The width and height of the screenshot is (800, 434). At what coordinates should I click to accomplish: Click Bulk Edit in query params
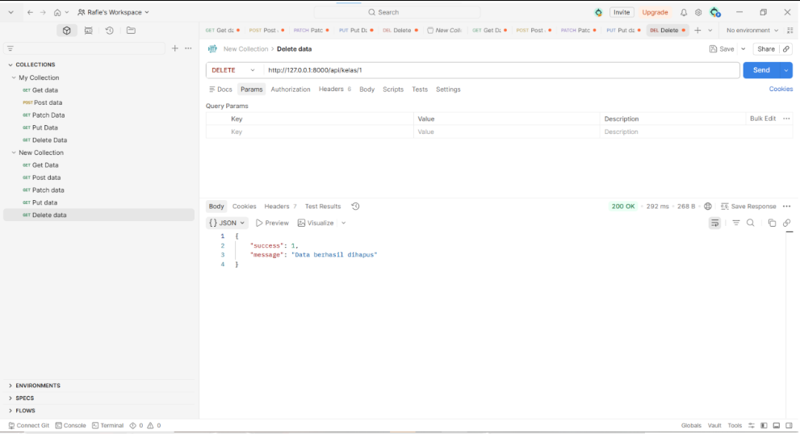click(x=763, y=119)
